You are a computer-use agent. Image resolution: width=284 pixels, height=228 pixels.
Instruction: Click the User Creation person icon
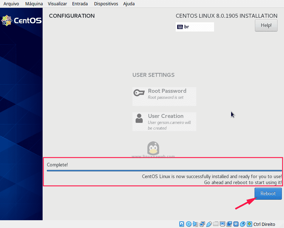point(139,118)
